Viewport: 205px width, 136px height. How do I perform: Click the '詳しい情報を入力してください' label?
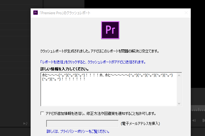pyautogui.click(x=64, y=69)
